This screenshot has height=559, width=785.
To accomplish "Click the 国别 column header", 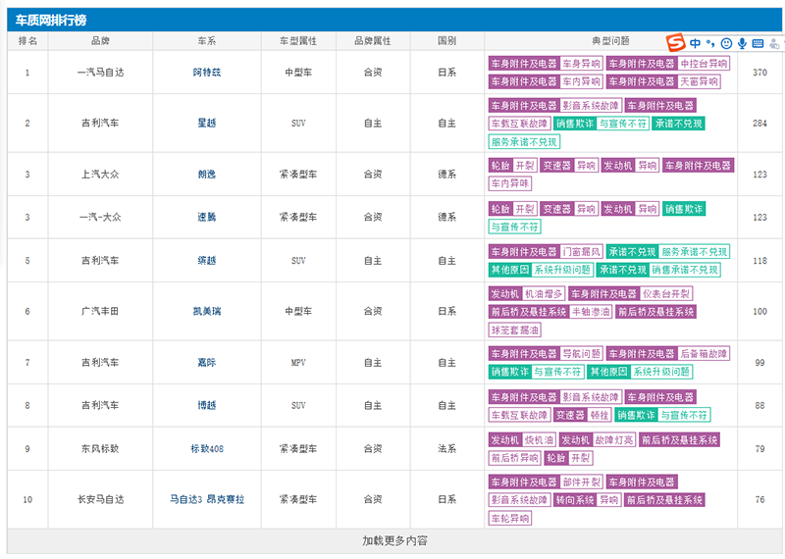I will coord(447,41).
